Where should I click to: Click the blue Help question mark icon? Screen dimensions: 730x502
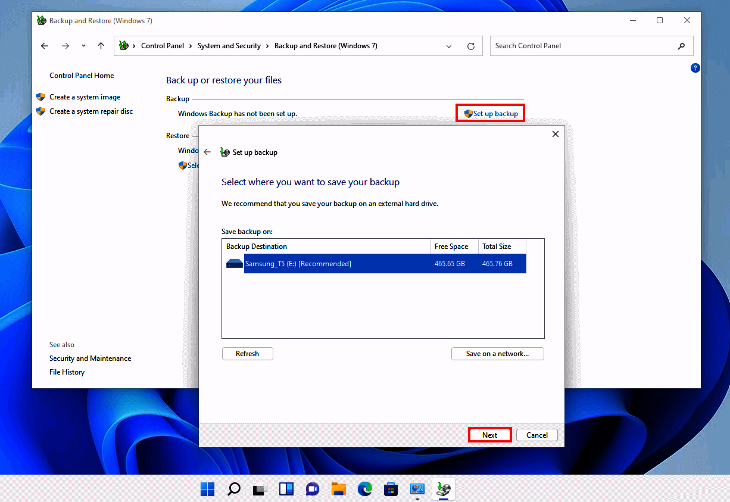pos(695,68)
